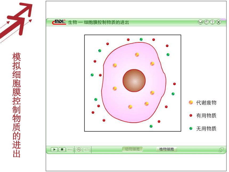Click the title text 细胞膜控制物质的进出
This screenshot has width=229, height=172.
[x=107, y=22]
